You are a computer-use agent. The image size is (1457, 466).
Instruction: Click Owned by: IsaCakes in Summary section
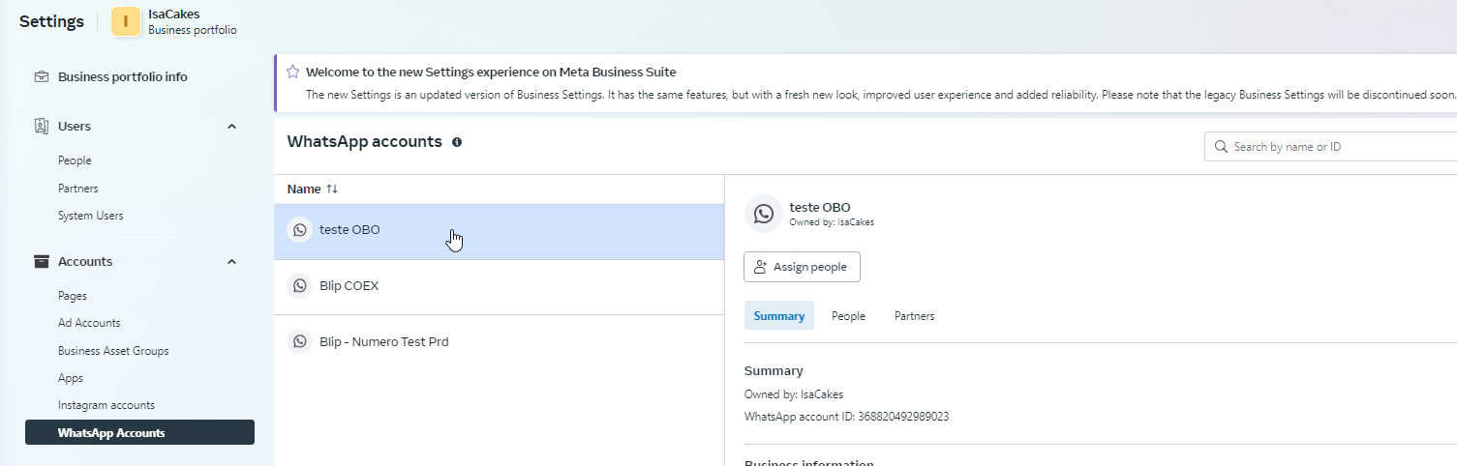point(794,394)
